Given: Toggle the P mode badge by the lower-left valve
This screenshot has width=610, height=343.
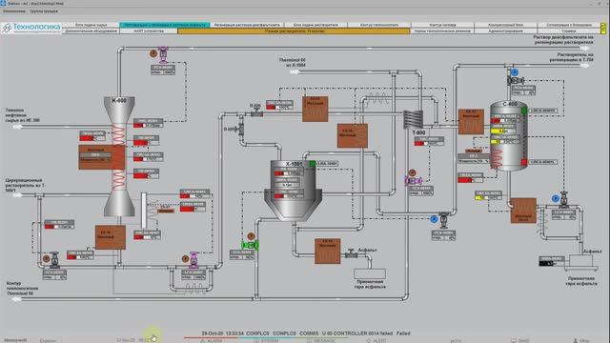Looking at the screenshot, I should (47, 258).
